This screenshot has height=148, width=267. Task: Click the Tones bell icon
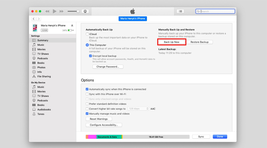(34, 114)
